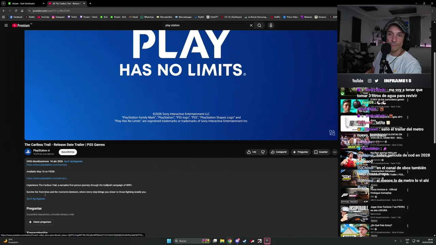Open Jugar Gran Turismo 7 en PSVR2 thumbnail
Image resolution: width=436 pixels, height=245 pixels.
pos(355,213)
